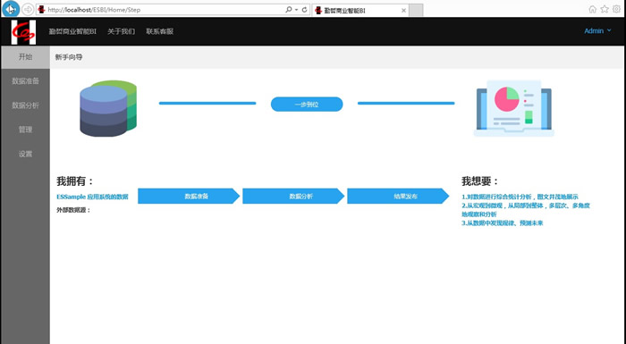Image resolution: width=626 pixels, height=344 pixels.
Task: Click the browser forward arrow button
Action: click(28, 10)
